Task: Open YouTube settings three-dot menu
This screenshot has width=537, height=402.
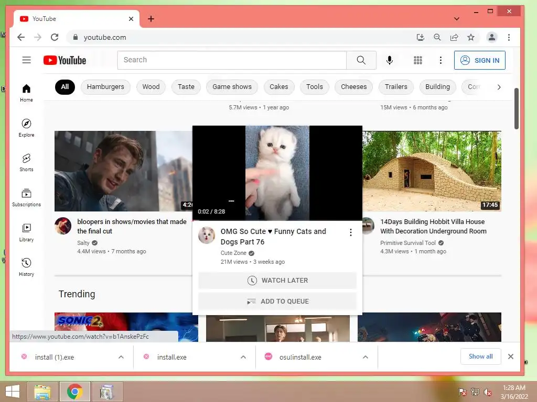Action: click(441, 60)
